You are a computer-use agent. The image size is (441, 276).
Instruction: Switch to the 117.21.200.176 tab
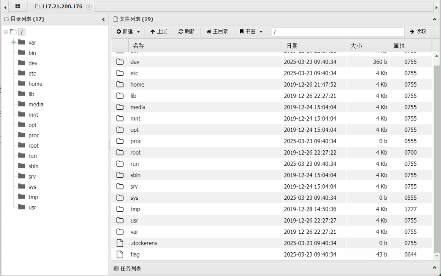pos(59,6)
